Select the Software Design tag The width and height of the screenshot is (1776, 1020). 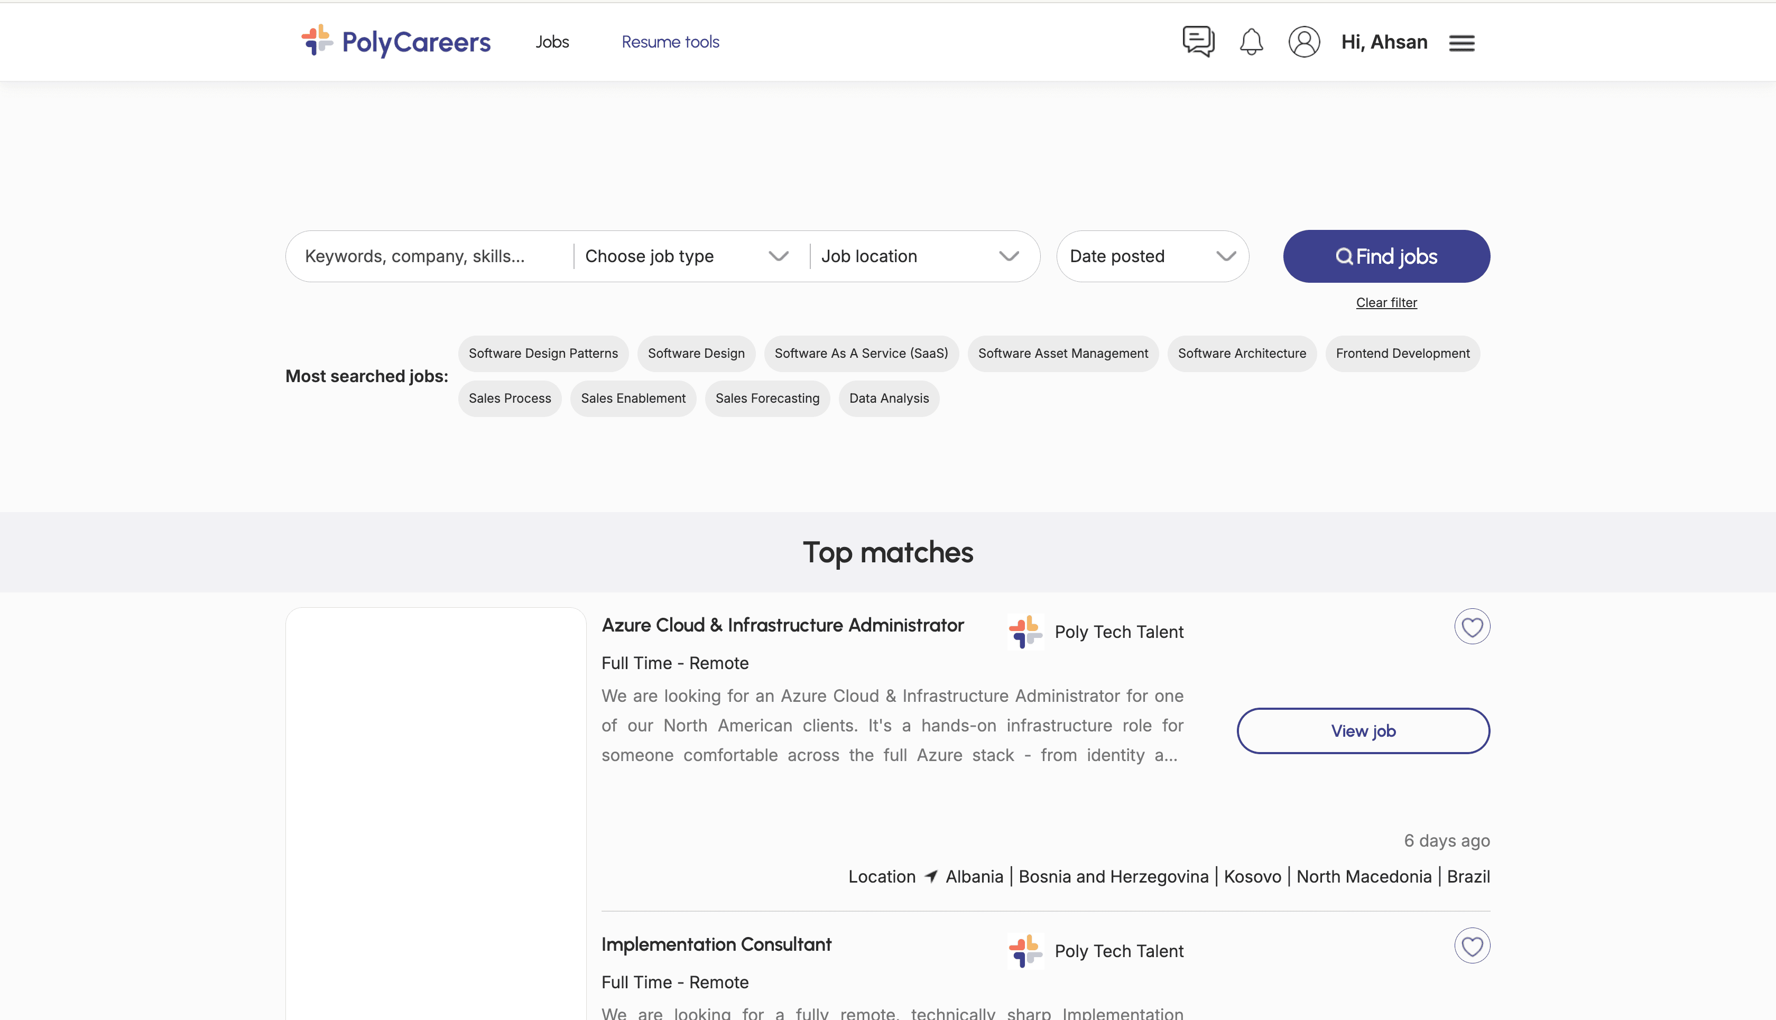(696, 354)
